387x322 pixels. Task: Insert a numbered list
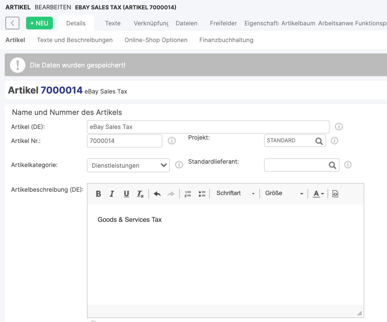pyautogui.click(x=188, y=194)
